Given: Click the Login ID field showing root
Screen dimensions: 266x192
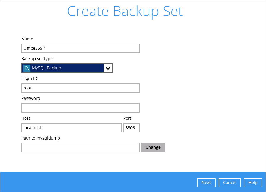Looking at the screenshot, I should pyautogui.click(x=80, y=88).
